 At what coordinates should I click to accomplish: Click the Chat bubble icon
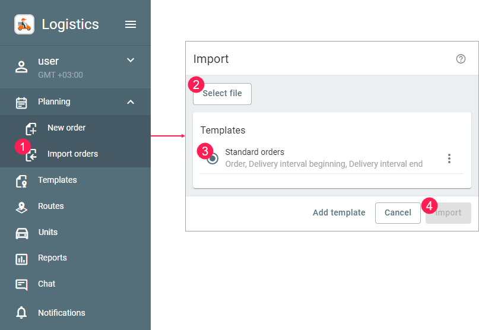pos(22,284)
